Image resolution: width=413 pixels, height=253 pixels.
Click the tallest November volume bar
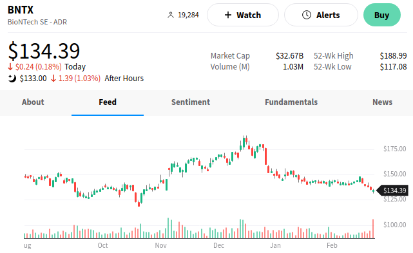point(168,228)
